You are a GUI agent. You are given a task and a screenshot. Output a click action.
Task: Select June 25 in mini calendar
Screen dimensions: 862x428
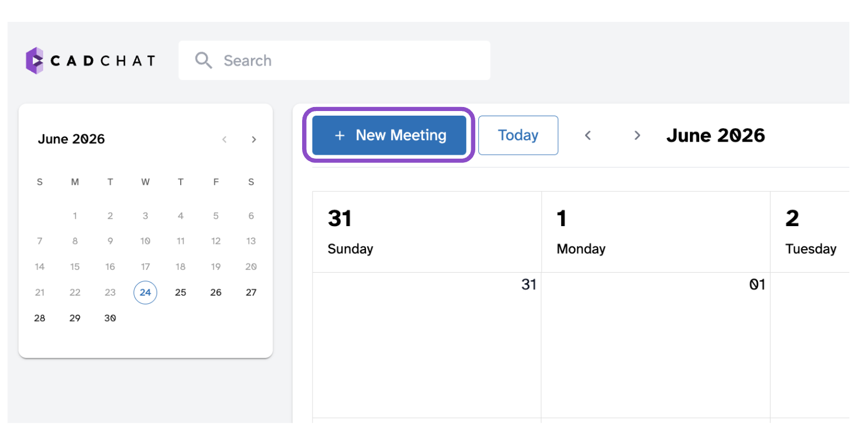(x=181, y=292)
